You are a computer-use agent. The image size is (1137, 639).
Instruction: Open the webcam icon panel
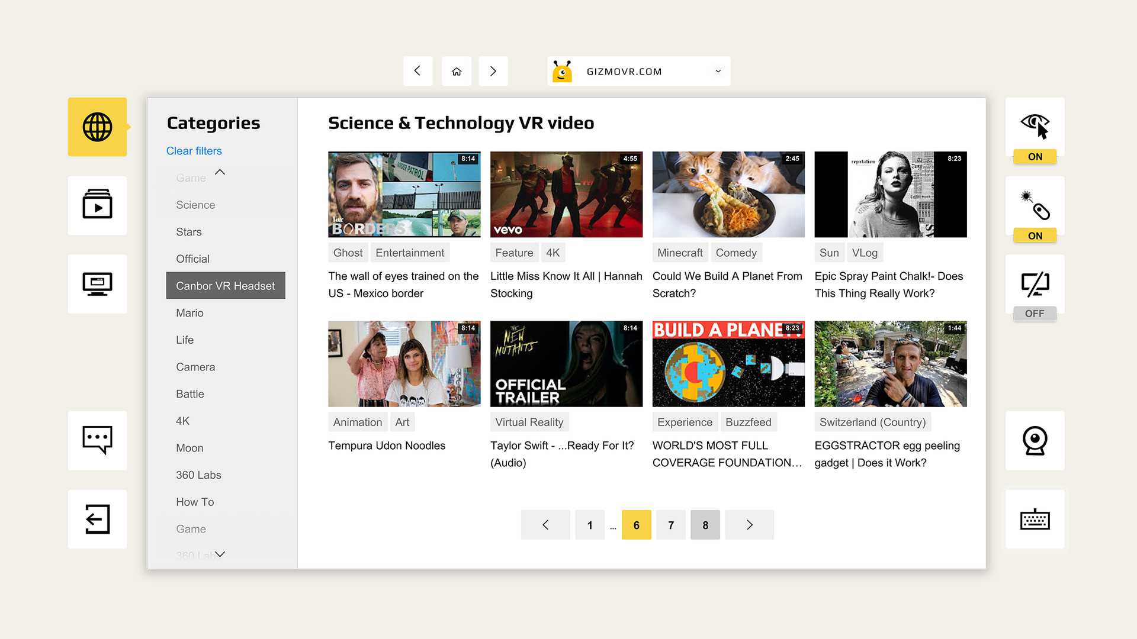[1035, 440]
